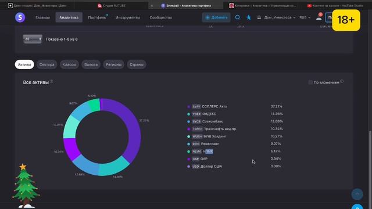Screen dimensions: 372x209
Task: Open the Доллар США asset link
Action: point(211,167)
